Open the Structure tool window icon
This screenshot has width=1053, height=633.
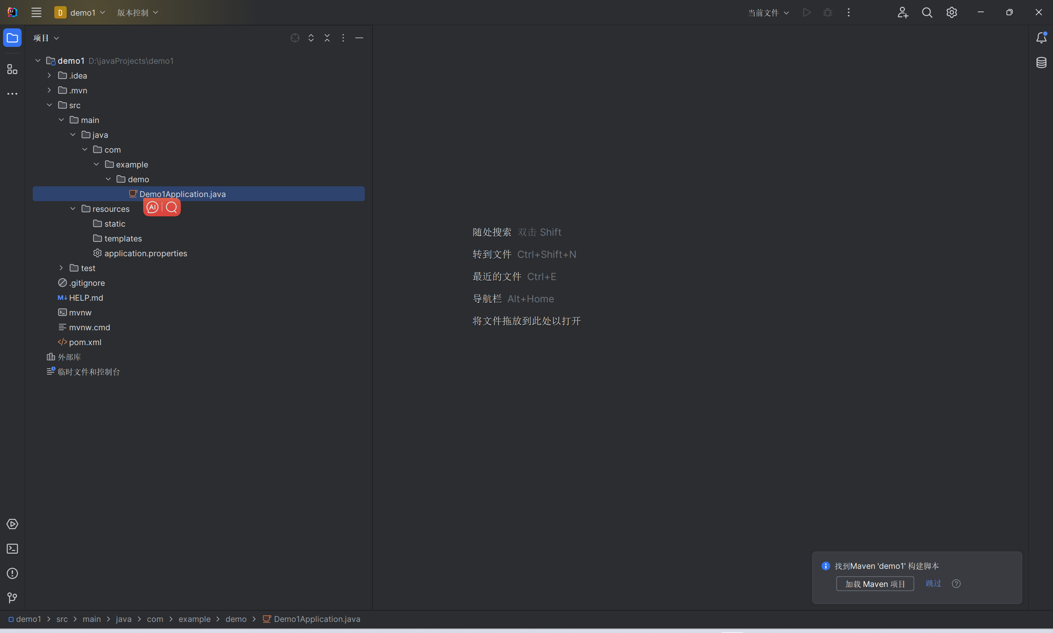point(12,69)
